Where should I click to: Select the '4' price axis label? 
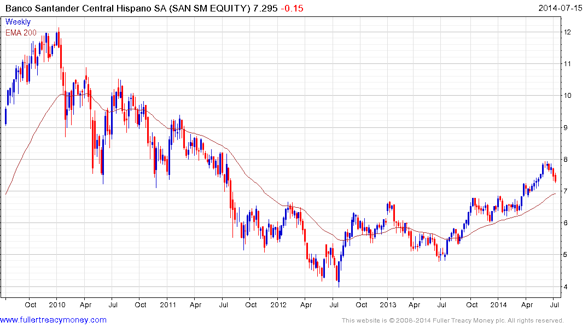pyautogui.click(x=566, y=287)
